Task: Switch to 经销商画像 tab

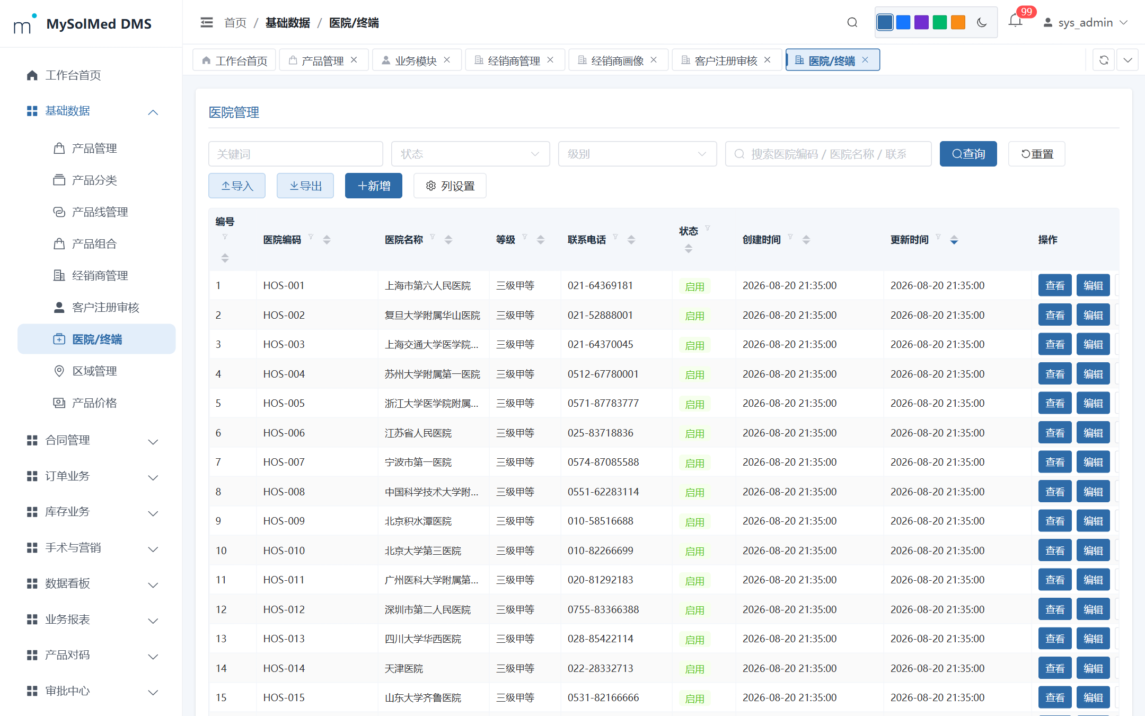Action: pos(618,60)
